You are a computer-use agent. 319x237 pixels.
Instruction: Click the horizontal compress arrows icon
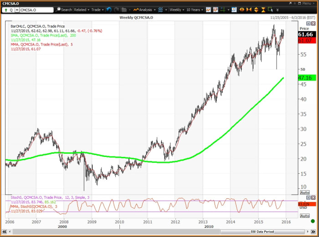249,10
